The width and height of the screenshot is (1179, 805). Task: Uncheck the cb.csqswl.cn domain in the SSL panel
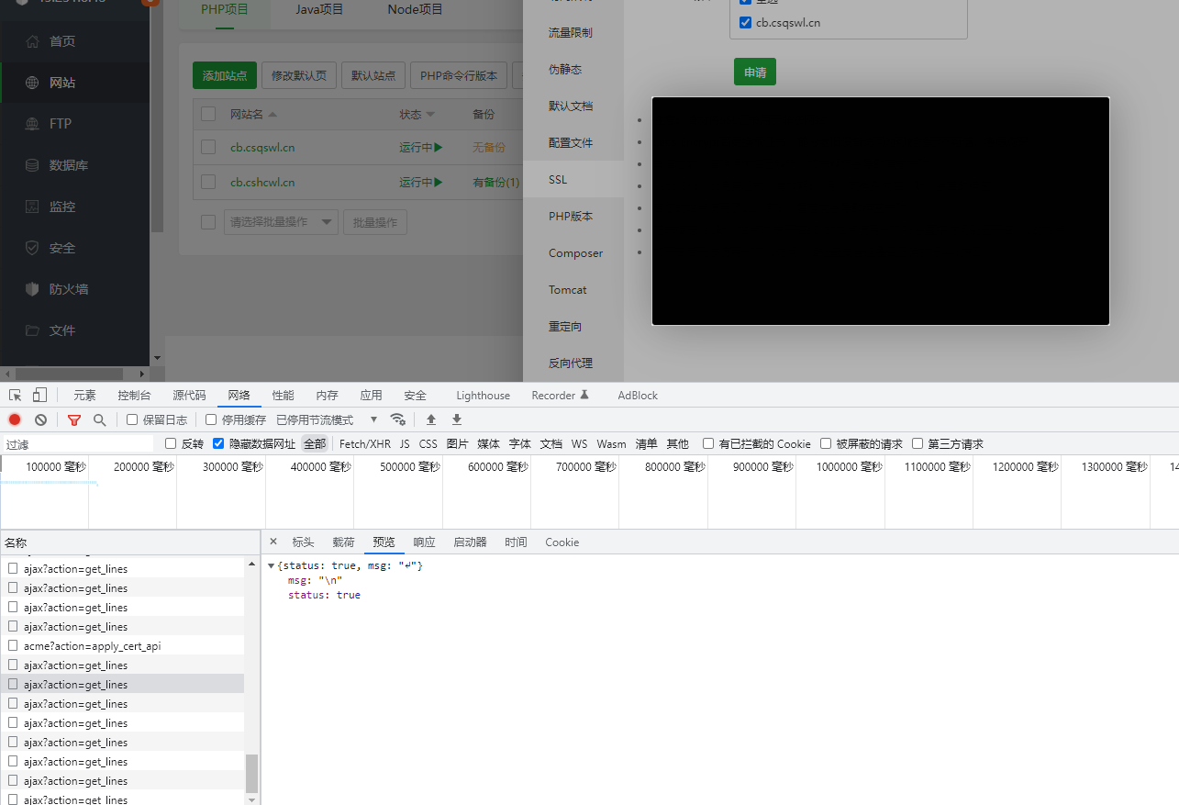[x=745, y=22]
